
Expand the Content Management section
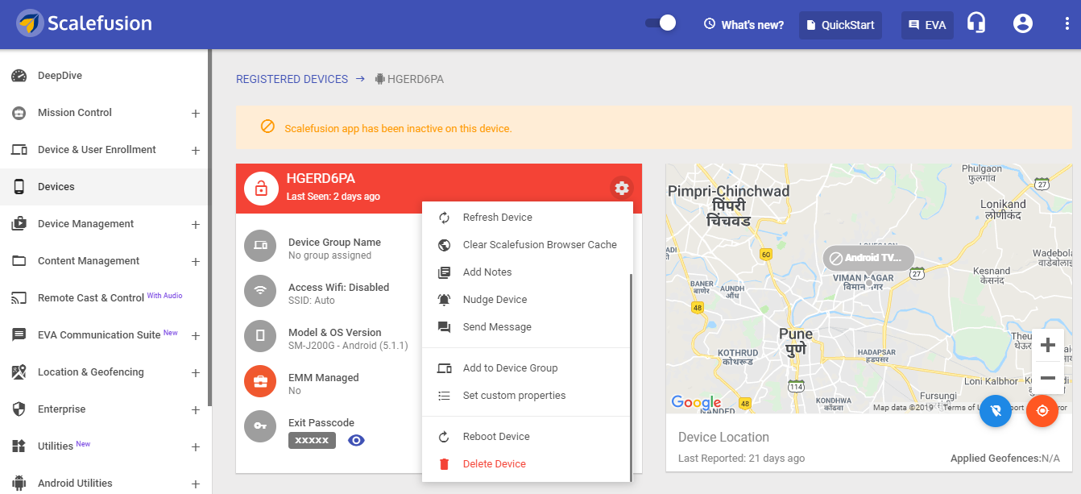click(x=195, y=262)
